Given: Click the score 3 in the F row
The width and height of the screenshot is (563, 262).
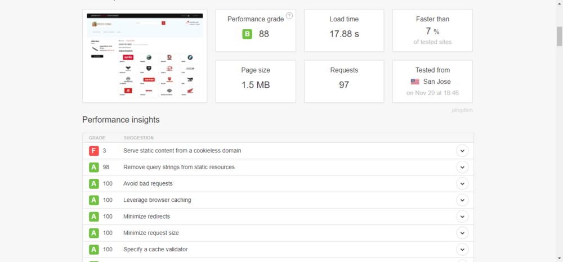Looking at the screenshot, I should click(105, 151).
